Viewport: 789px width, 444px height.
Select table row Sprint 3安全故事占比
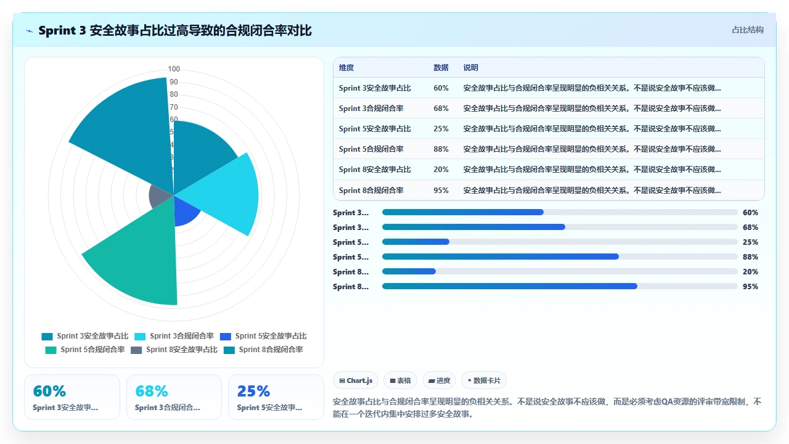[x=549, y=88]
